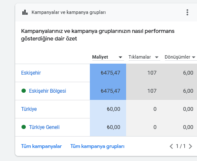View Tüm kampanyalar link
197x161 pixels.
[41, 146]
